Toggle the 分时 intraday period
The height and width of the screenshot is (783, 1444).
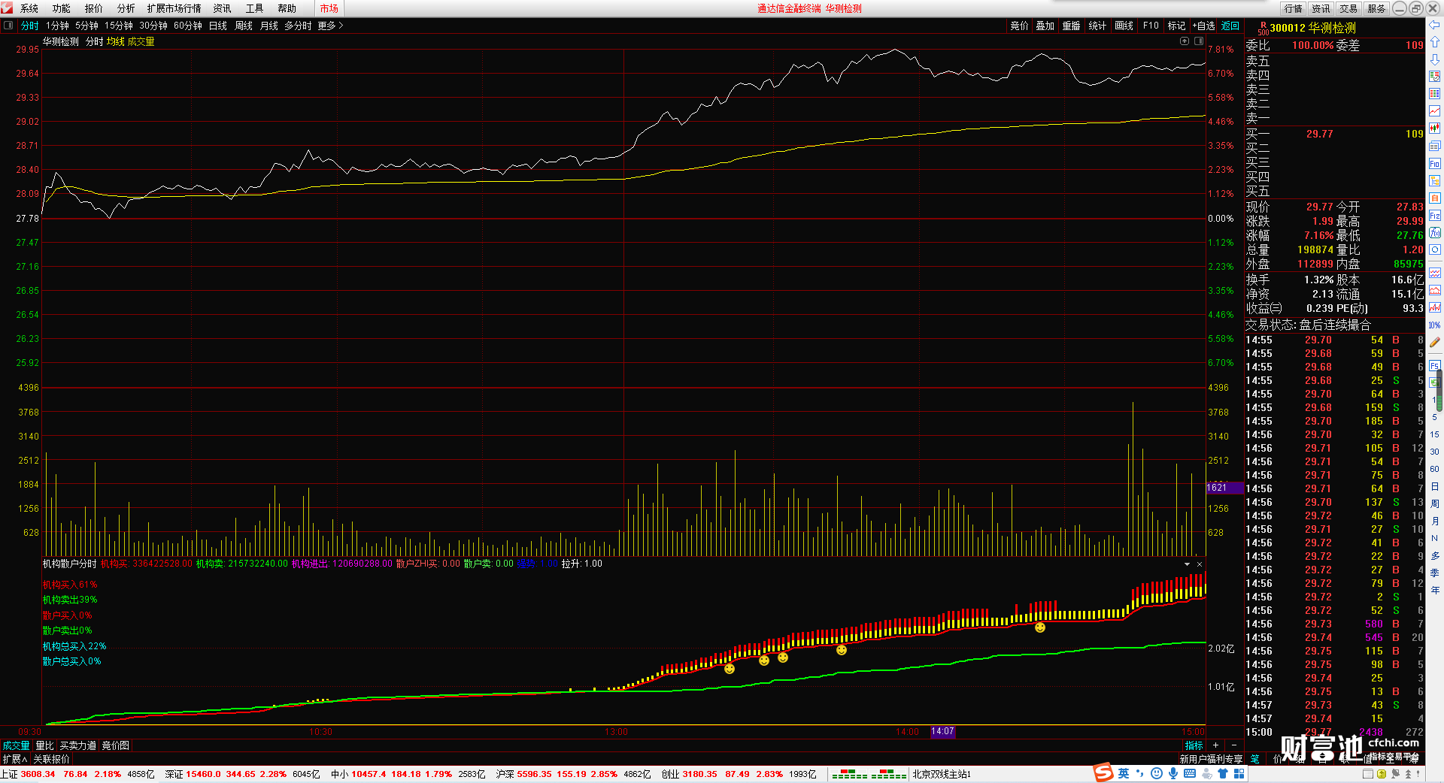(30, 26)
